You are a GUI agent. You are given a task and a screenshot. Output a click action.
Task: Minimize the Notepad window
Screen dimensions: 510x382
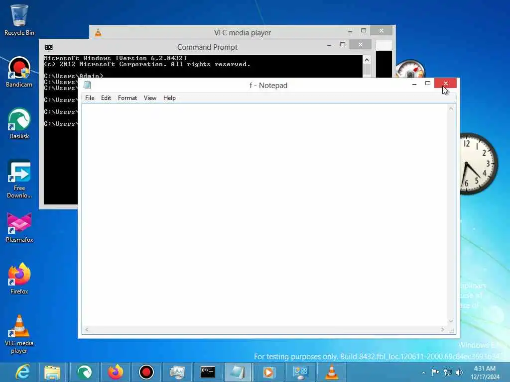click(x=414, y=83)
